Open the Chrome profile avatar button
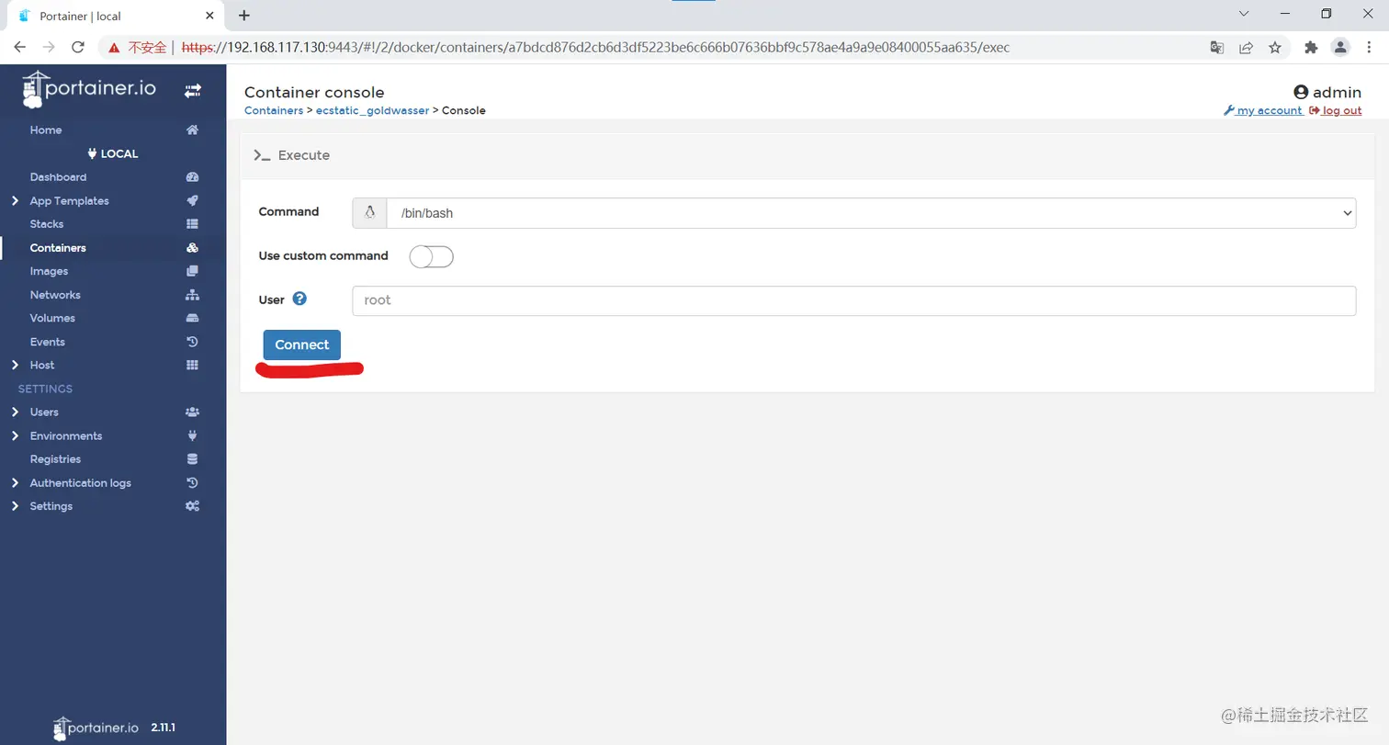The image size is (1389, 745). (1340, 47)
